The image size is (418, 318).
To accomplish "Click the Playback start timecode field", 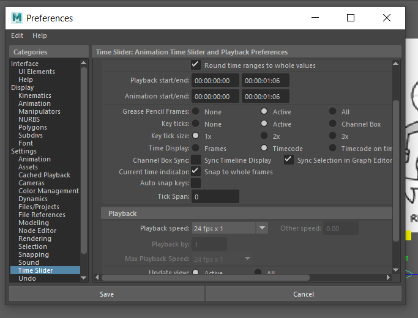I will (x=215, y=81).
